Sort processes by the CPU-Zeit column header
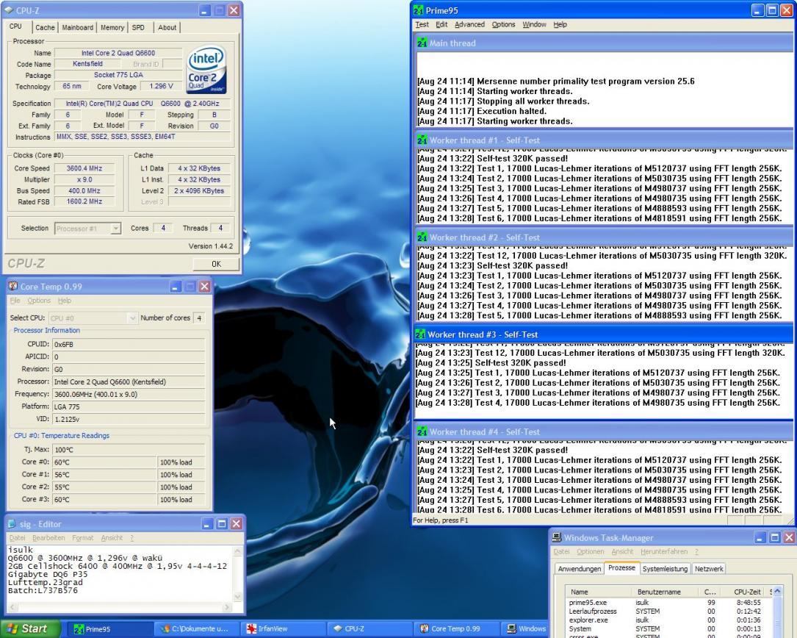The height and width of the screenshot is (638, 797). tap(743, 592)
